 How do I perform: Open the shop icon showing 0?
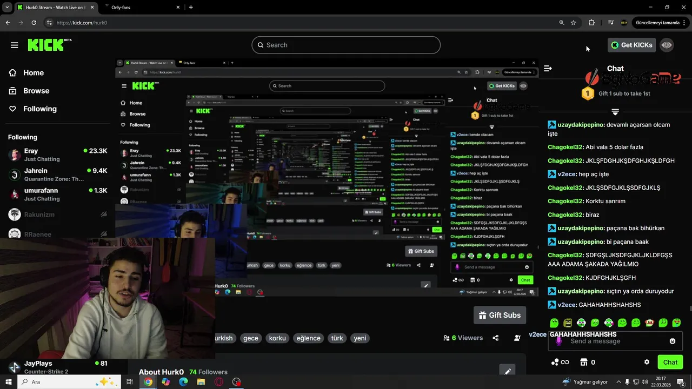pyautogui.click(x=587, y=362)
